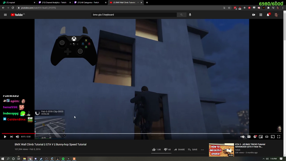
Task: Open the YouTube account avatar menu
Action: point(276,15)
